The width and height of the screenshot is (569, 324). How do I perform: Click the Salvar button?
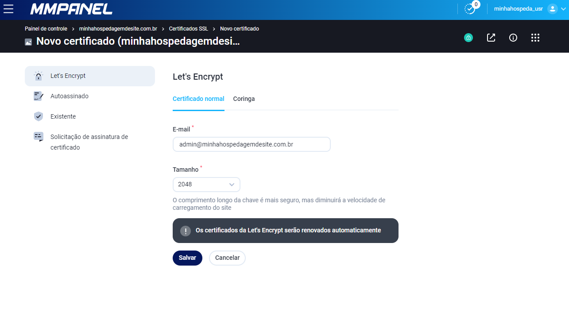coord(187,258)
